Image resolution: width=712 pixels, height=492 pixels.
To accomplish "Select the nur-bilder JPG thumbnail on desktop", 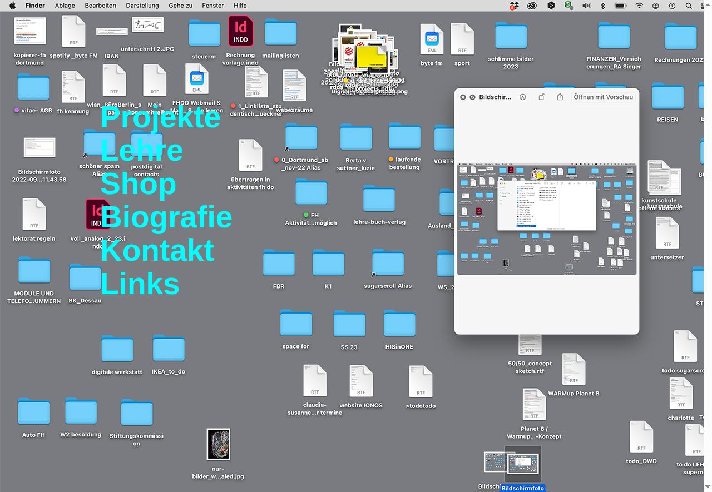I will [x=218, y=444].
